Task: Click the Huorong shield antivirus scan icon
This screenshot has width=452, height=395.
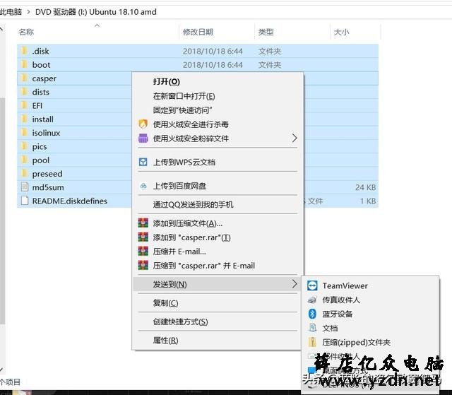Action: [143, 124]
